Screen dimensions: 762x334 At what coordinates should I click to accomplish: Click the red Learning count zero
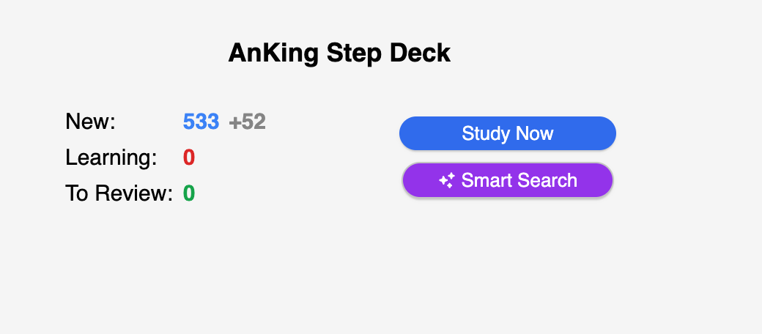coord(189,157)
